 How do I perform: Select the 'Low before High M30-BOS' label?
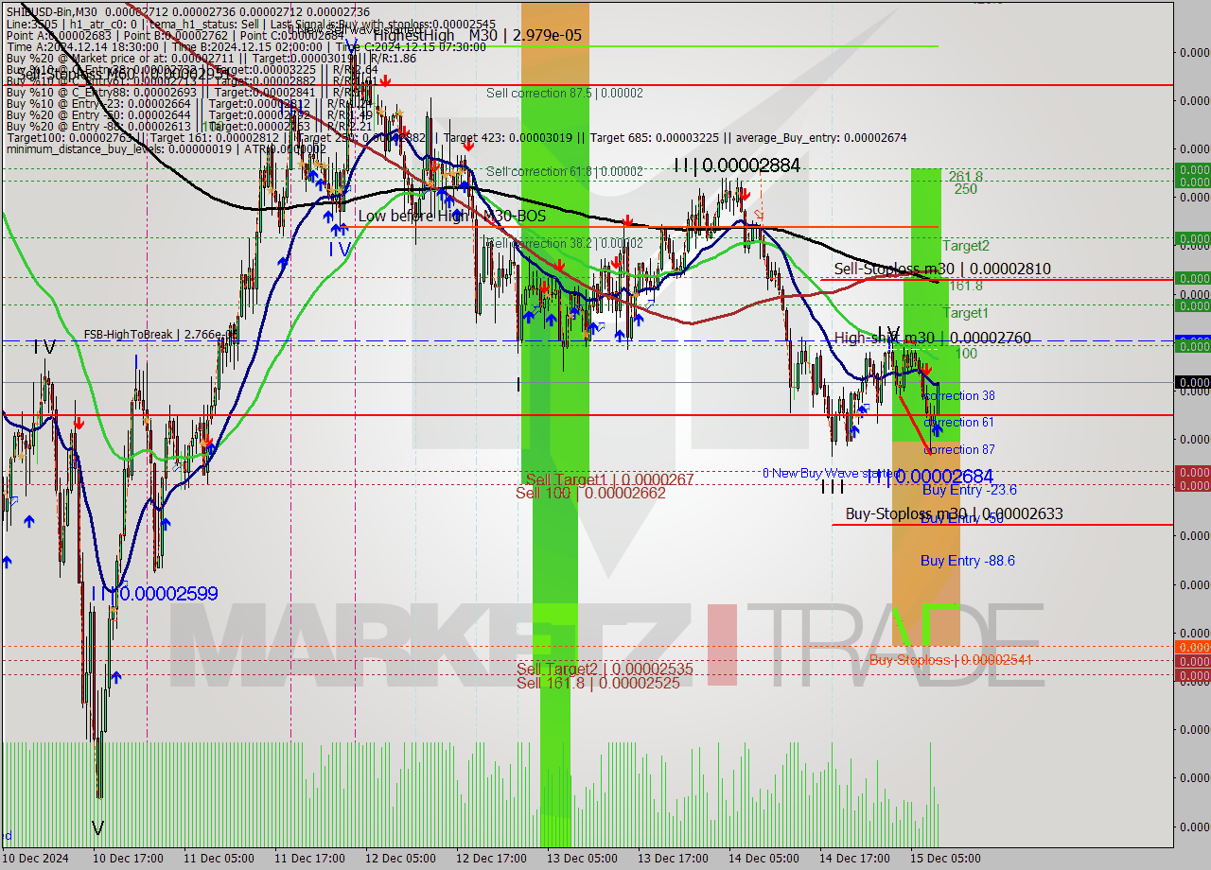451,217
